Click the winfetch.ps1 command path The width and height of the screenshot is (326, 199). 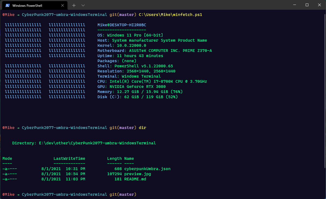171,15
